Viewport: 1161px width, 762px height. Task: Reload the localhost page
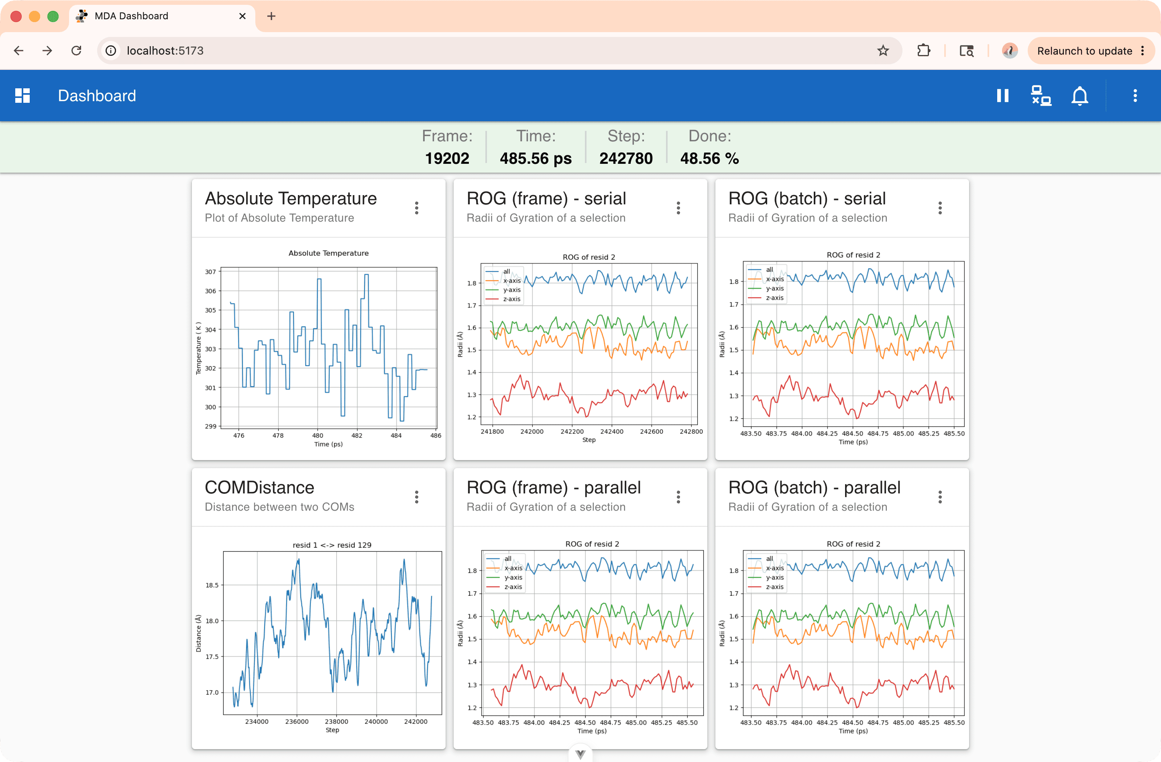tap(76, 51)
